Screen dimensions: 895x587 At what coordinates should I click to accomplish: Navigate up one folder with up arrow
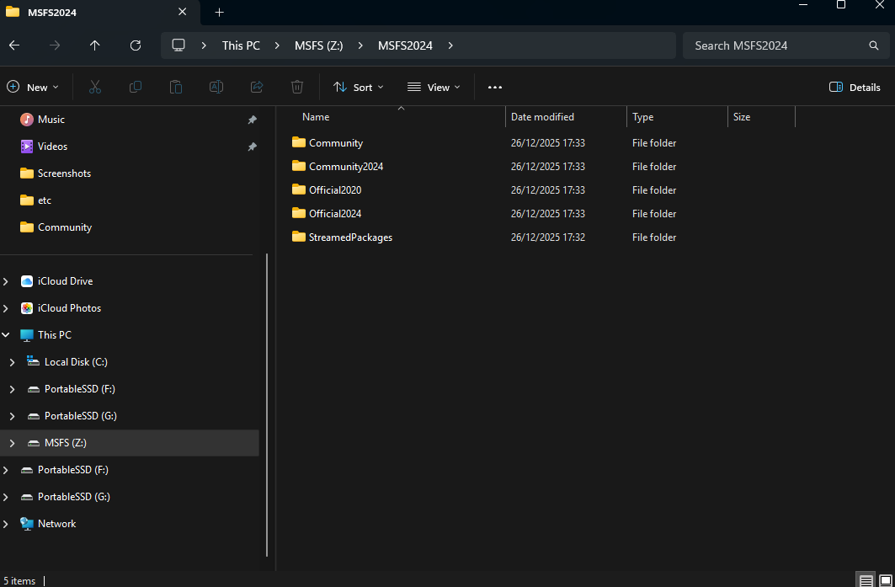pos(94,45)
